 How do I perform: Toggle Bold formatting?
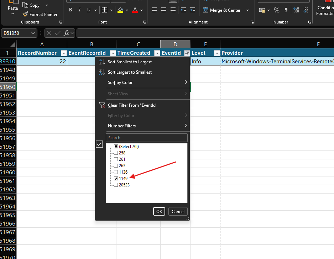point(71,10)
